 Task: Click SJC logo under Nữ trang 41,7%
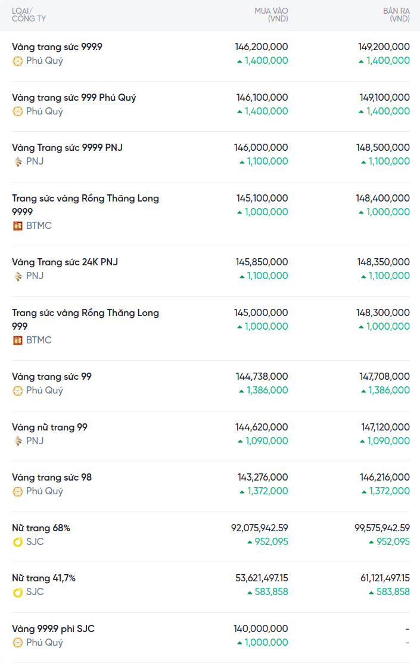pos(18,592)
